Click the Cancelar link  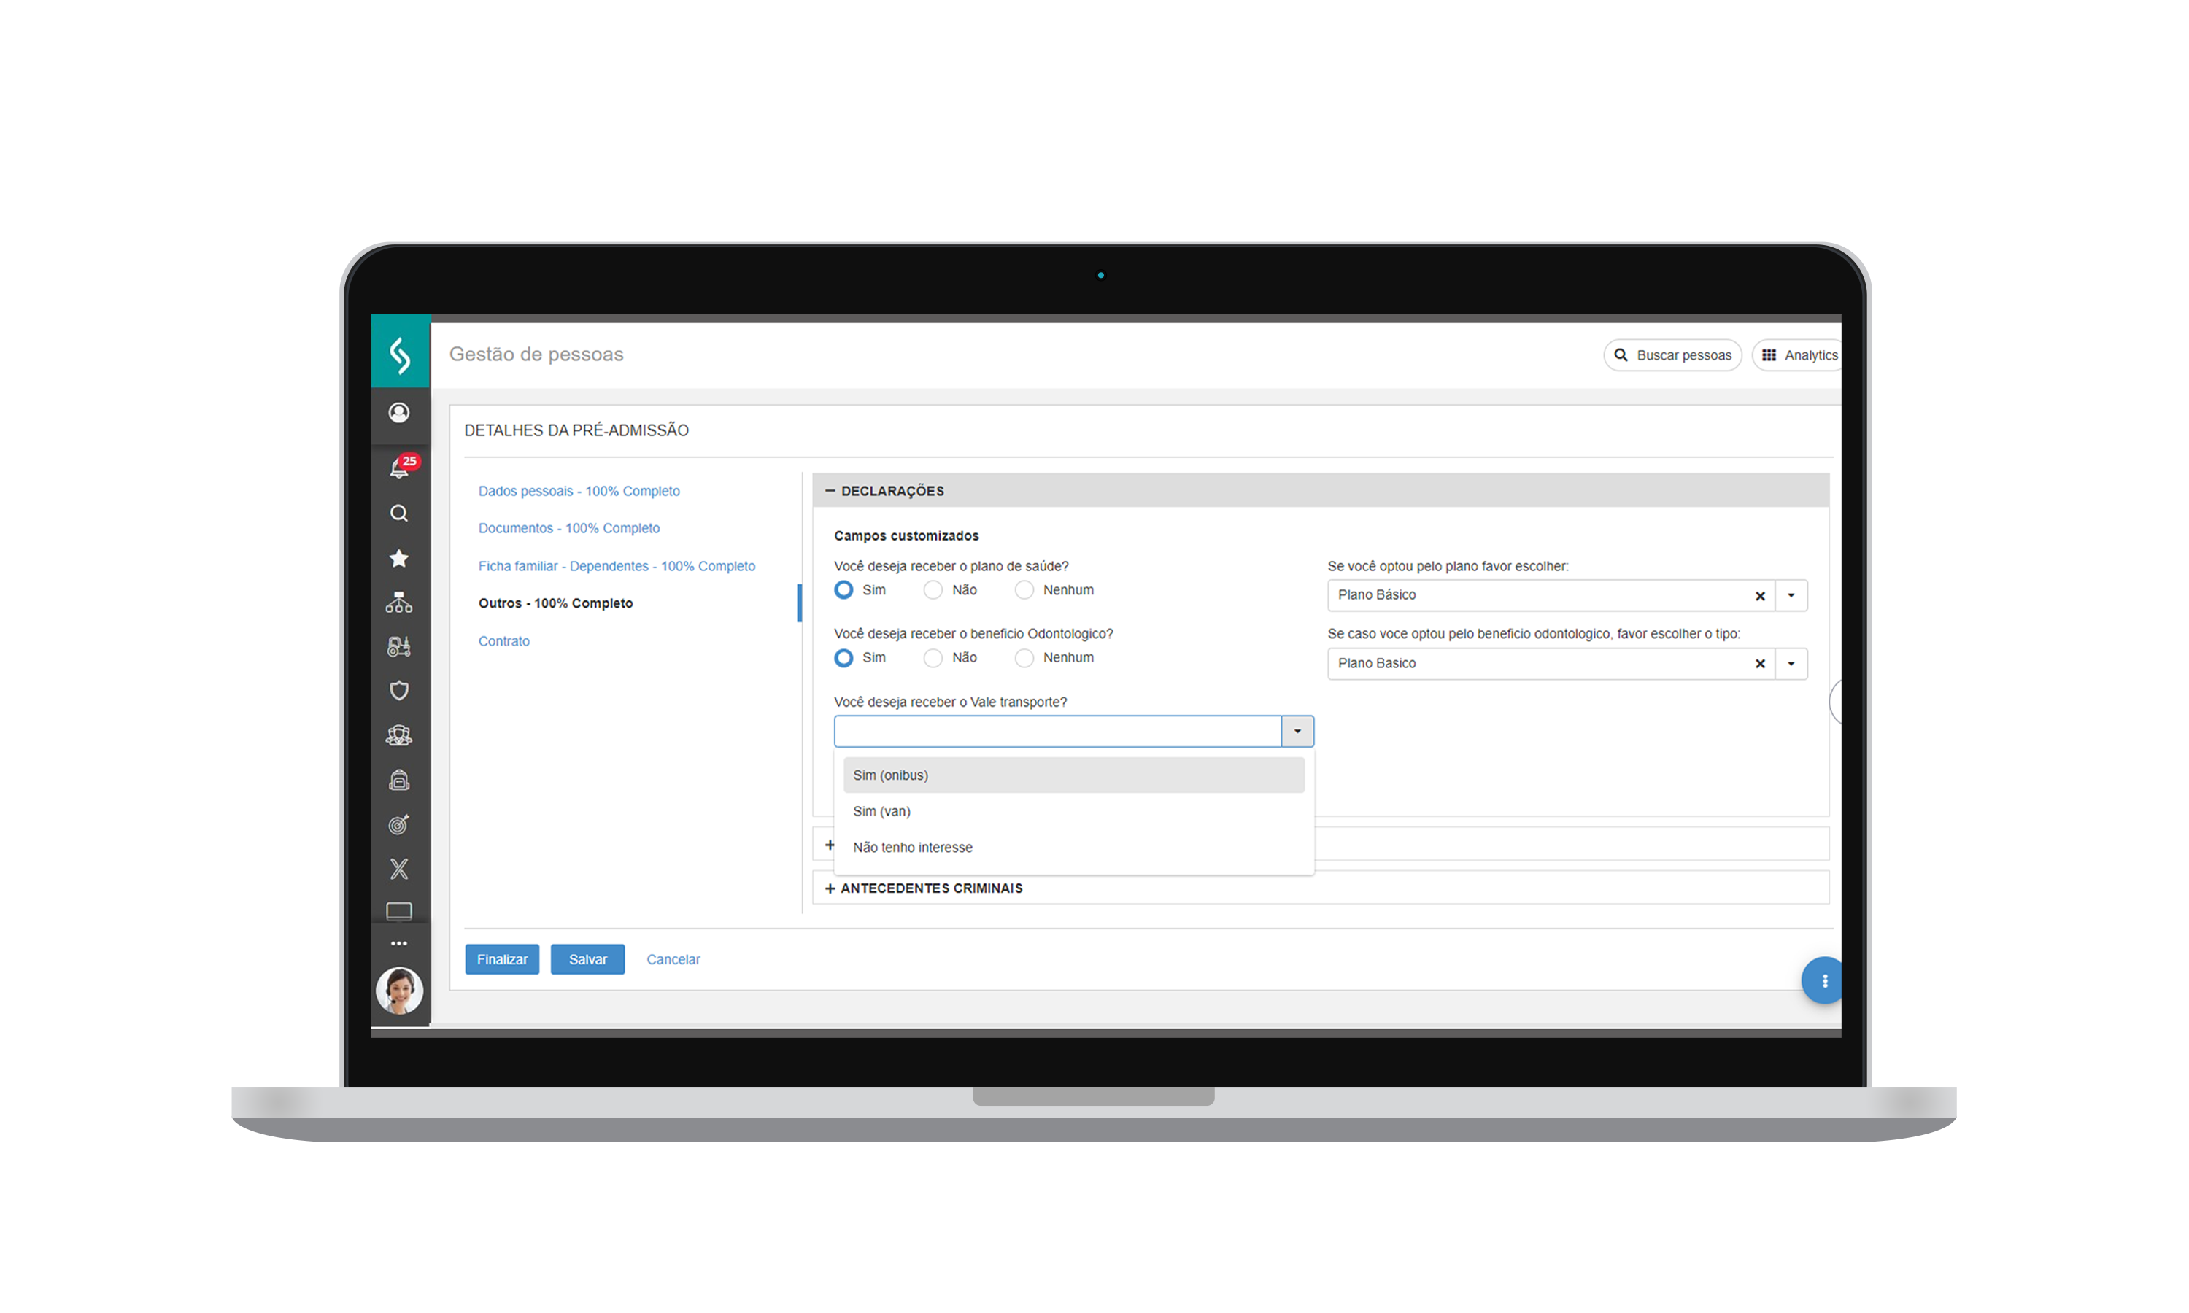(673, 959)
